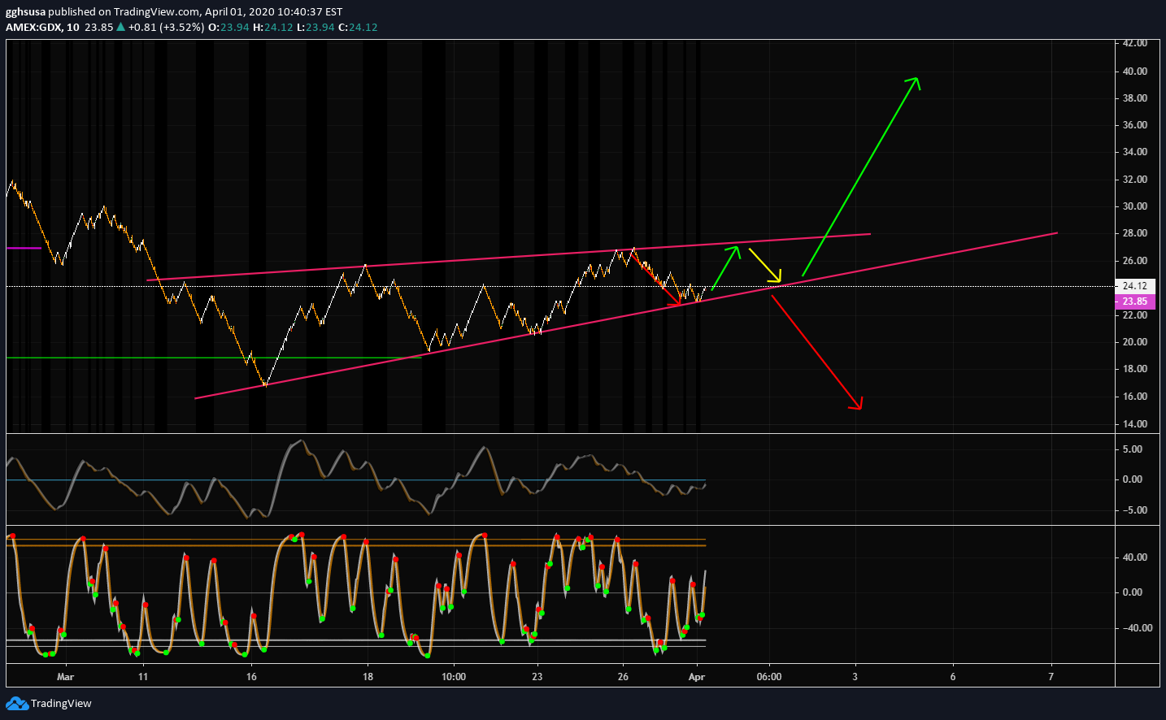The height and width of the screenshot is (720, 1166).
Task: Click the magenta 23.85 price tag
Action: pos(1135,301)
